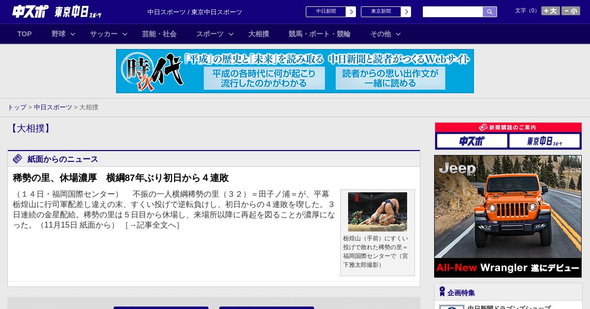The height and width of the screenshot is (309, 590).
Task: Decrease font size with －小 button
Action: 571,11
